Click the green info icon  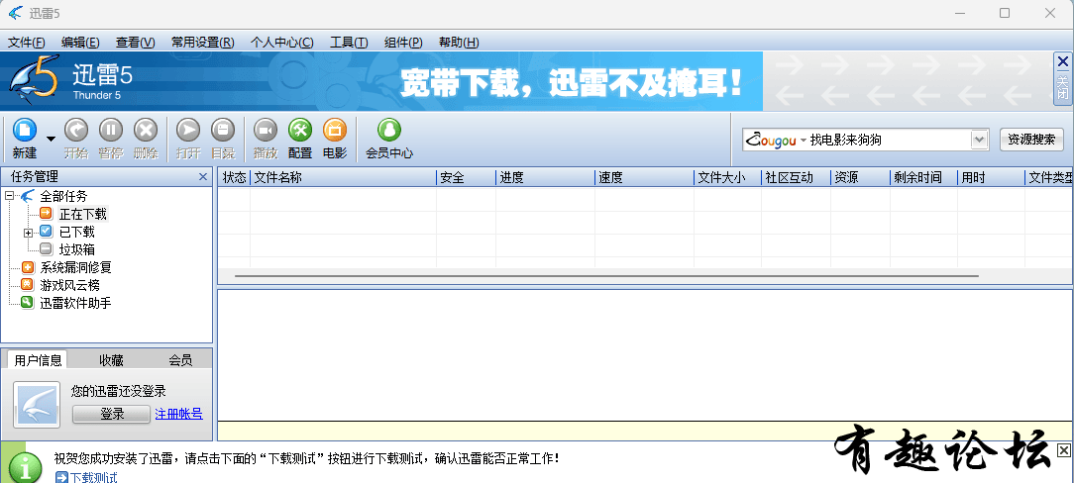pyautogui.click(x=26, y=466)
